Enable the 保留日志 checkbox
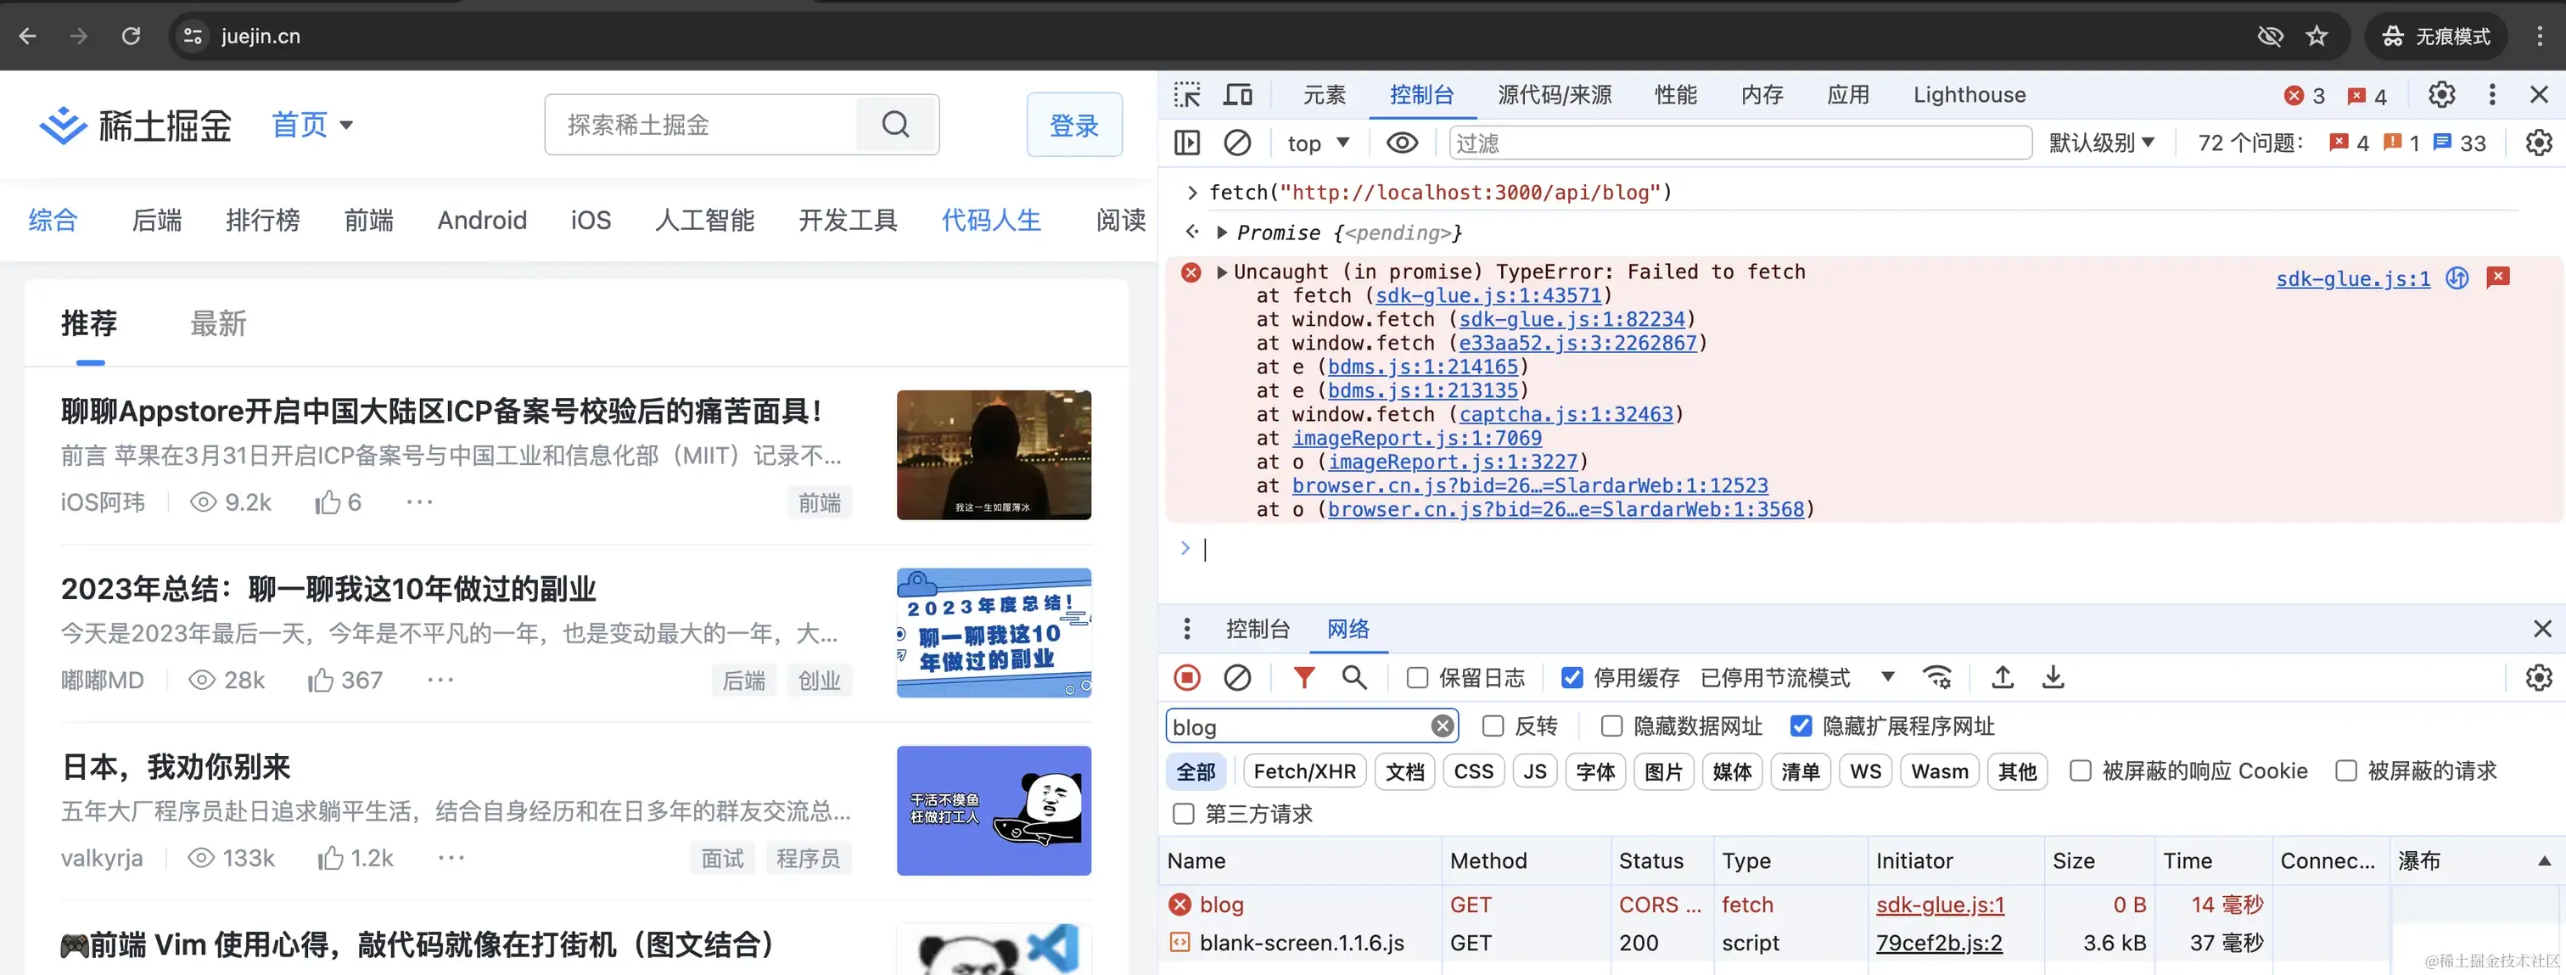2566x975 pixels. click(1417, 677)
